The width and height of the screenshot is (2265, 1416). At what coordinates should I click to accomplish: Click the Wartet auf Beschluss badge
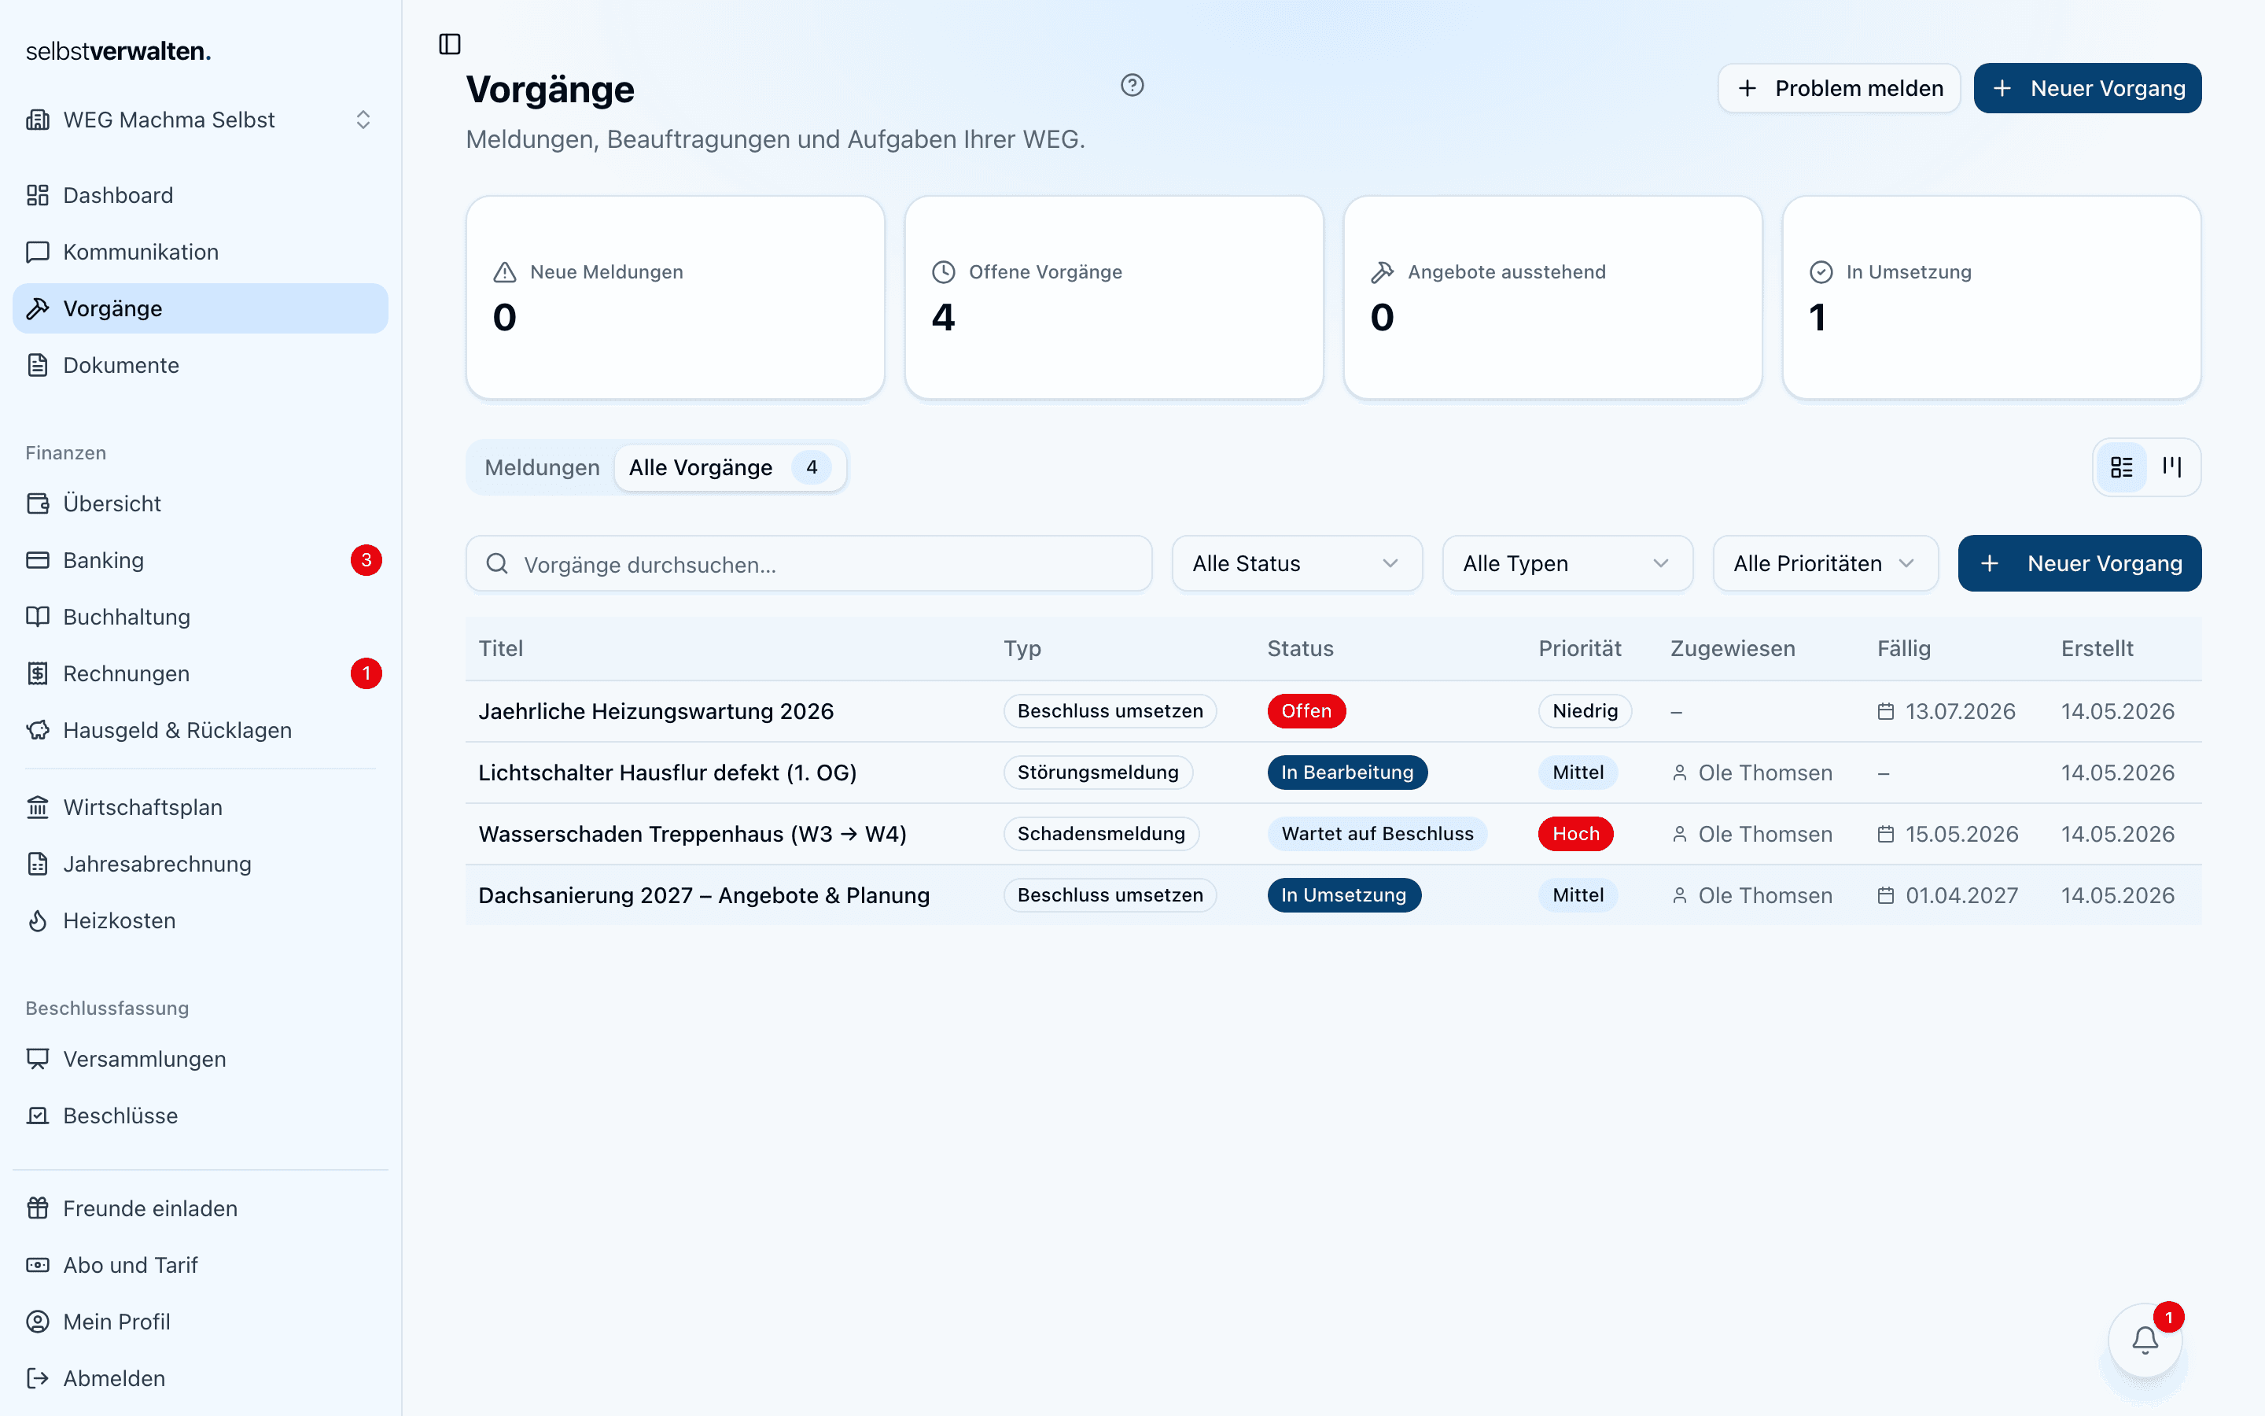point(1377,835)
